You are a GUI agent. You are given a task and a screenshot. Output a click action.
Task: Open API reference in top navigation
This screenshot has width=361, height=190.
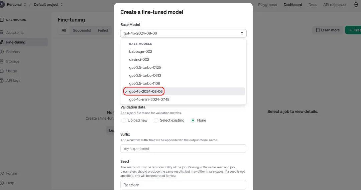point(334,5)
